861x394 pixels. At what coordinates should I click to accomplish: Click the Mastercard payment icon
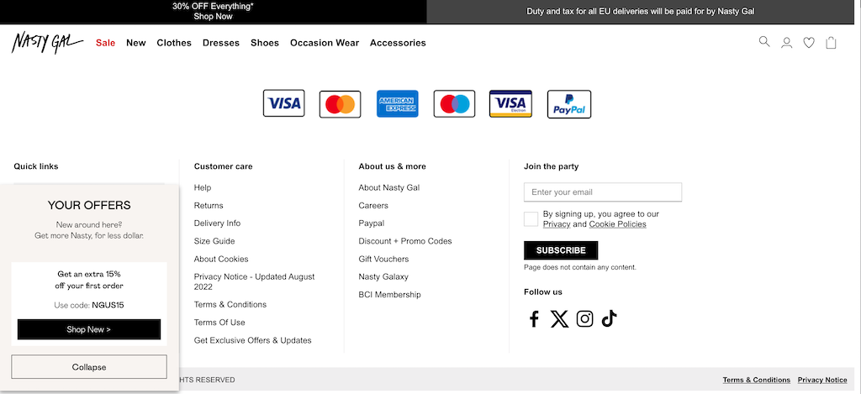click(x=340, y=103)
